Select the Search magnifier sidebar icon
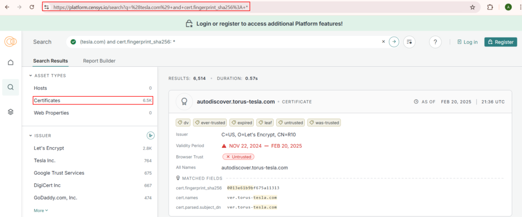The height and width of the screenshot is (217, 522). [x=10, y=87]
